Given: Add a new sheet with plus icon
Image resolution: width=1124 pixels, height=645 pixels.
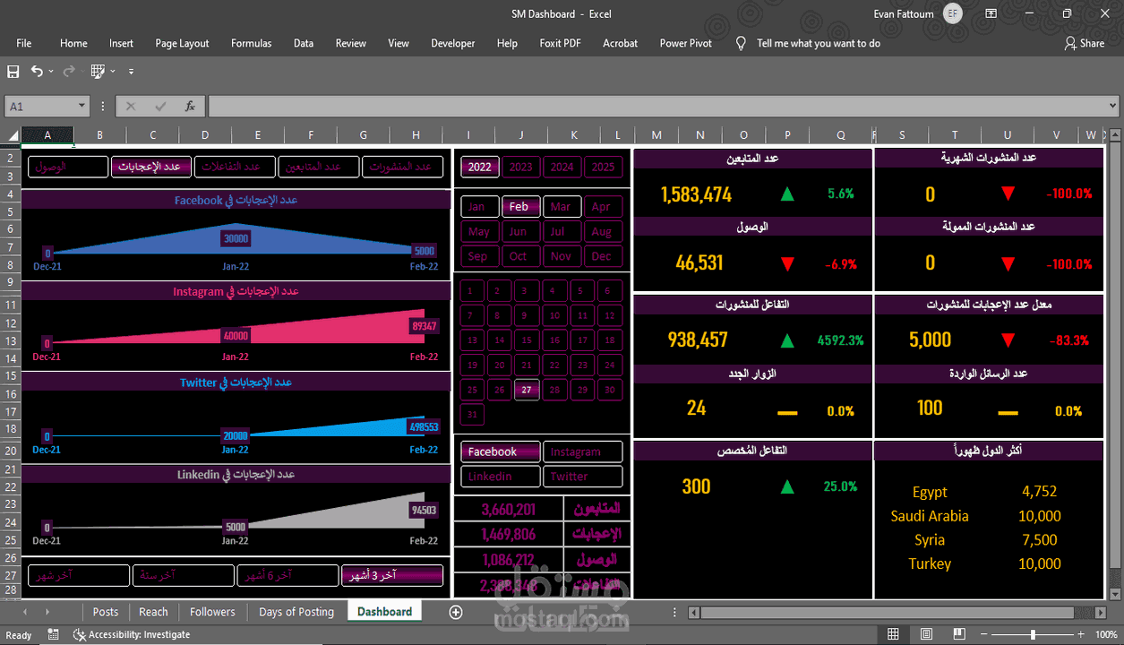Looking at the screenshot, I should tap(456, 612).
